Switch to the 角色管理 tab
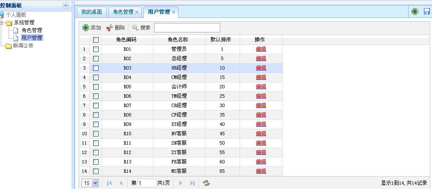 [123, 12]
